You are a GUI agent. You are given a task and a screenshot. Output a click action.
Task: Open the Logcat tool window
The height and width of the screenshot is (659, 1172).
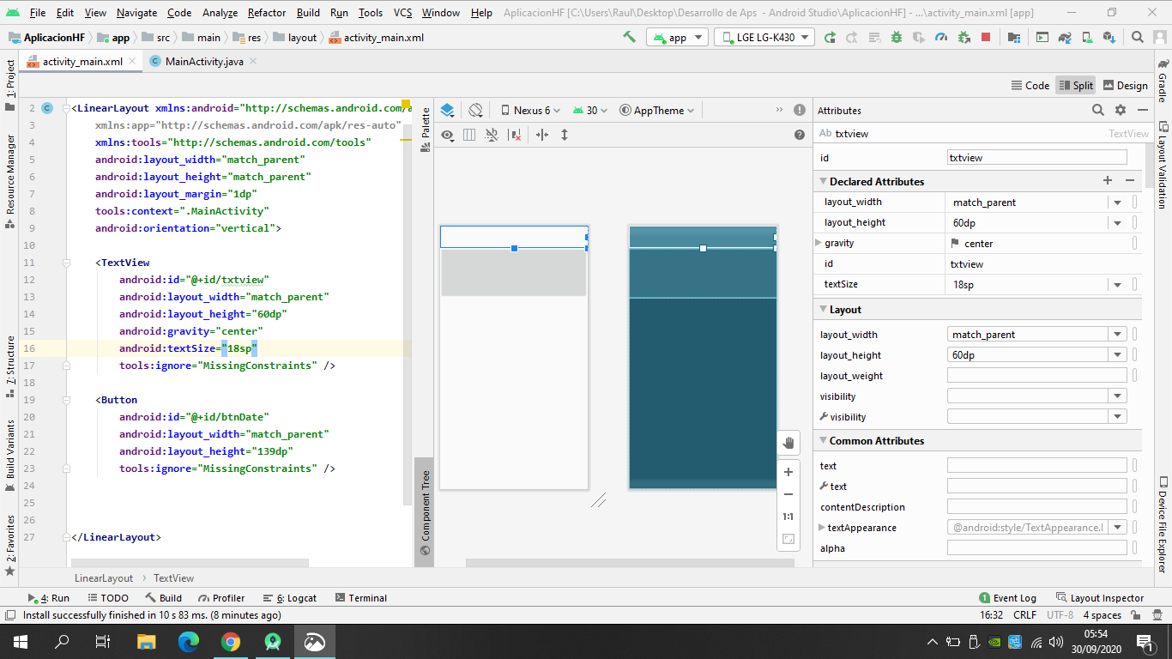290,598
